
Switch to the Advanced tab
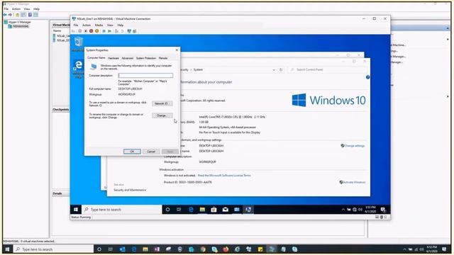128,58
